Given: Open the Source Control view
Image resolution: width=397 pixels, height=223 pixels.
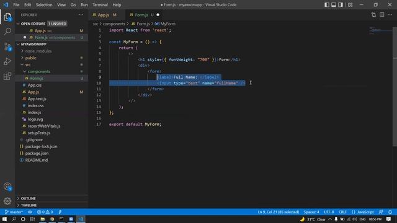Looking at the screenshot, I should click(x=7, y=46).
